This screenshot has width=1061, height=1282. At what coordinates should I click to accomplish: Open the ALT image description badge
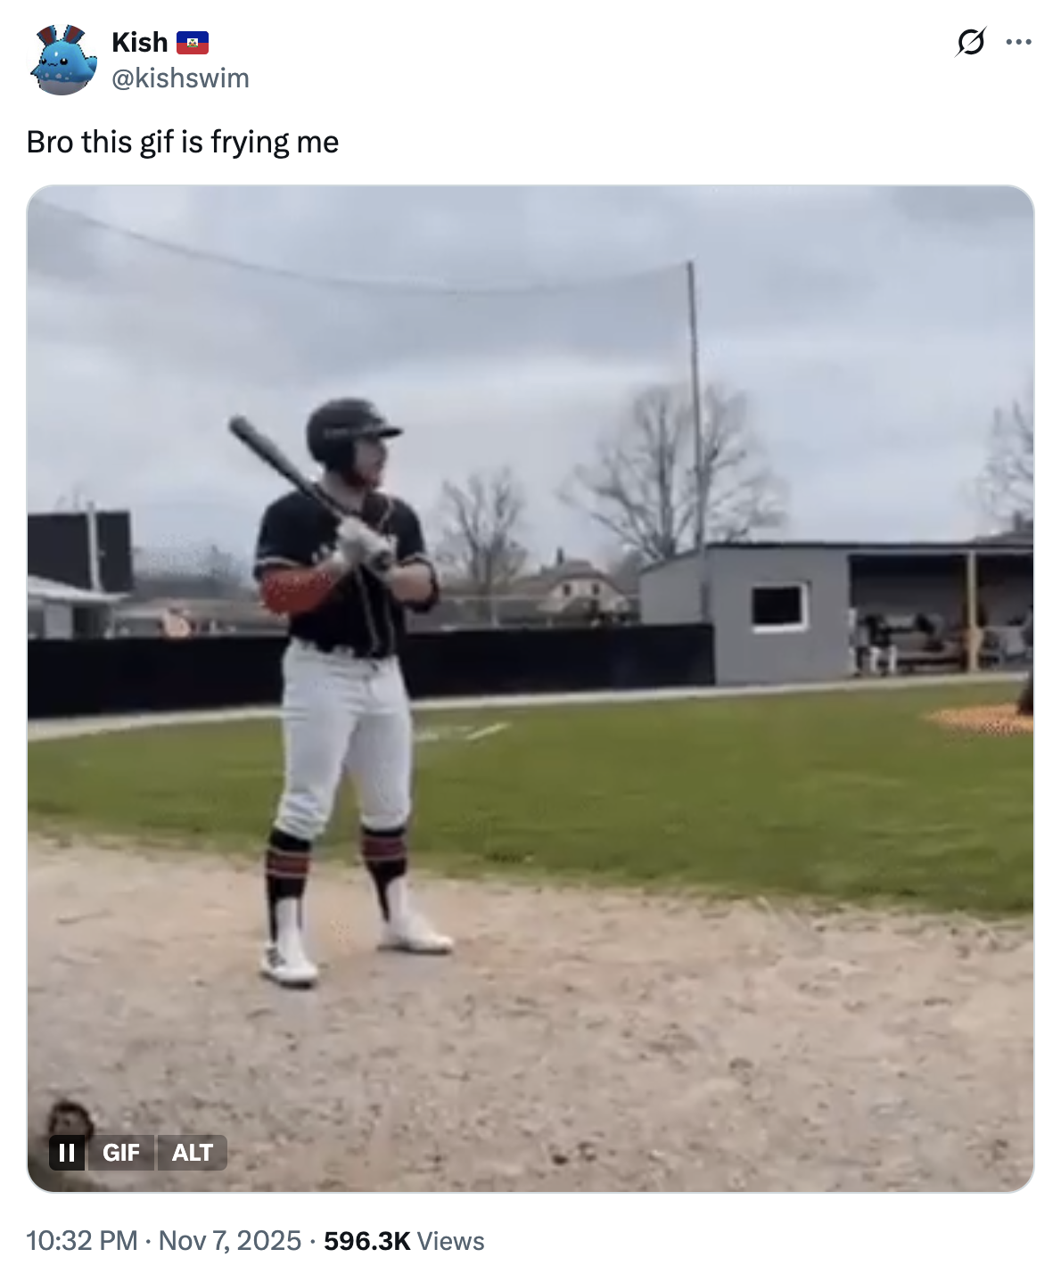192,1153
